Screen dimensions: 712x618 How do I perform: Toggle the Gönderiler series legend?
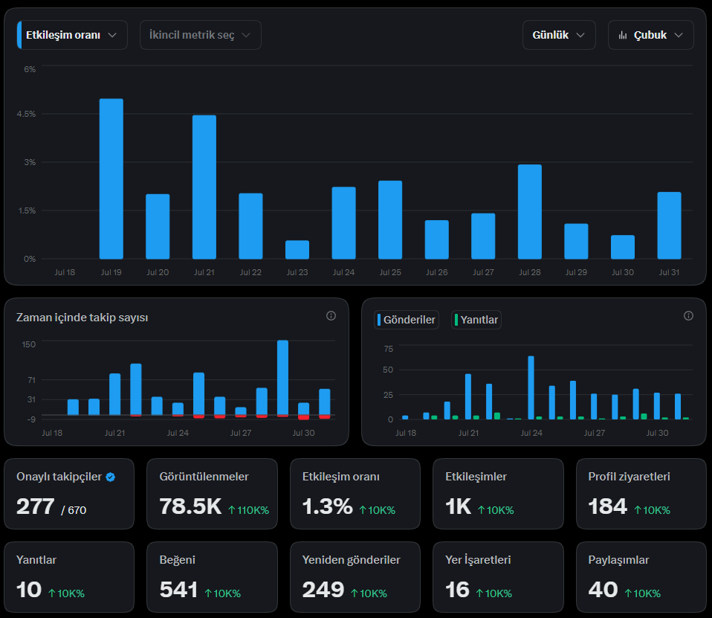click(407, 320)
